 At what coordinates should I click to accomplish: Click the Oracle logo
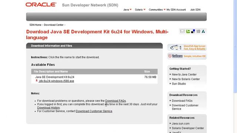[41, 5]
